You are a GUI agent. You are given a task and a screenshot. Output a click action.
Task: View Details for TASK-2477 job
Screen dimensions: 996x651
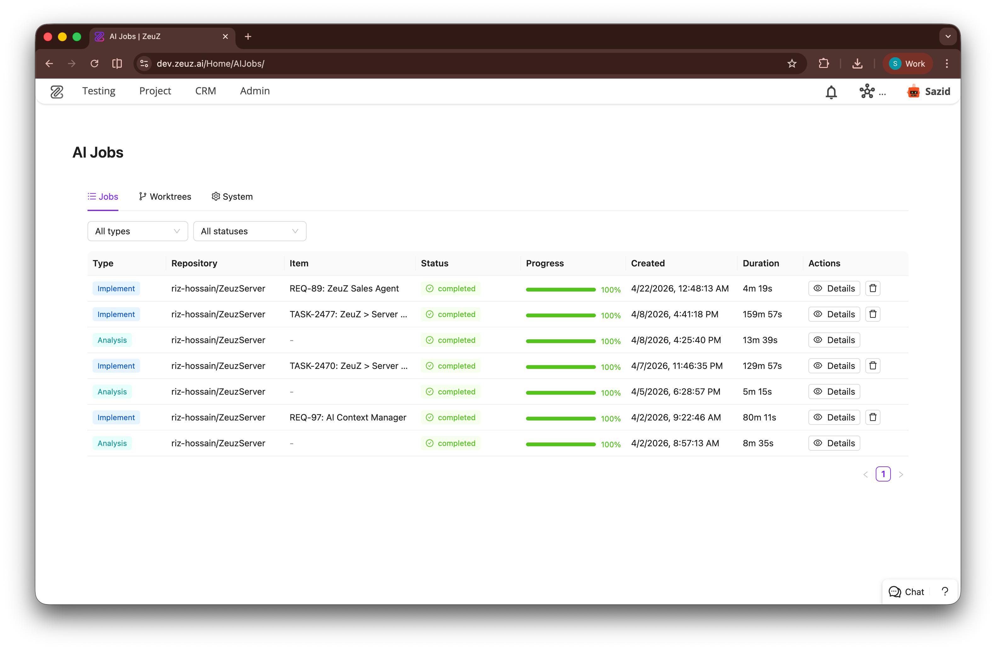(x=834, y=314)
